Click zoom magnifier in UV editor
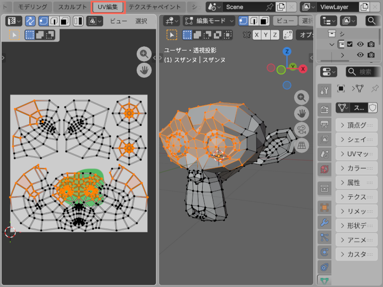 click(x=144, y=54)
